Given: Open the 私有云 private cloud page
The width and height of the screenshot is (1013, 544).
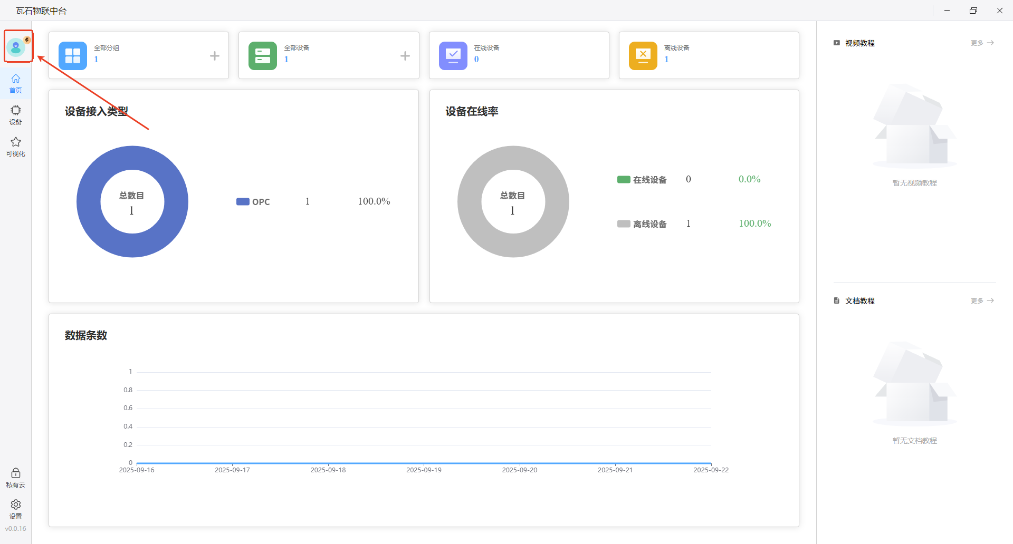Looking at the screenshot, I should (x=16, y=478).
